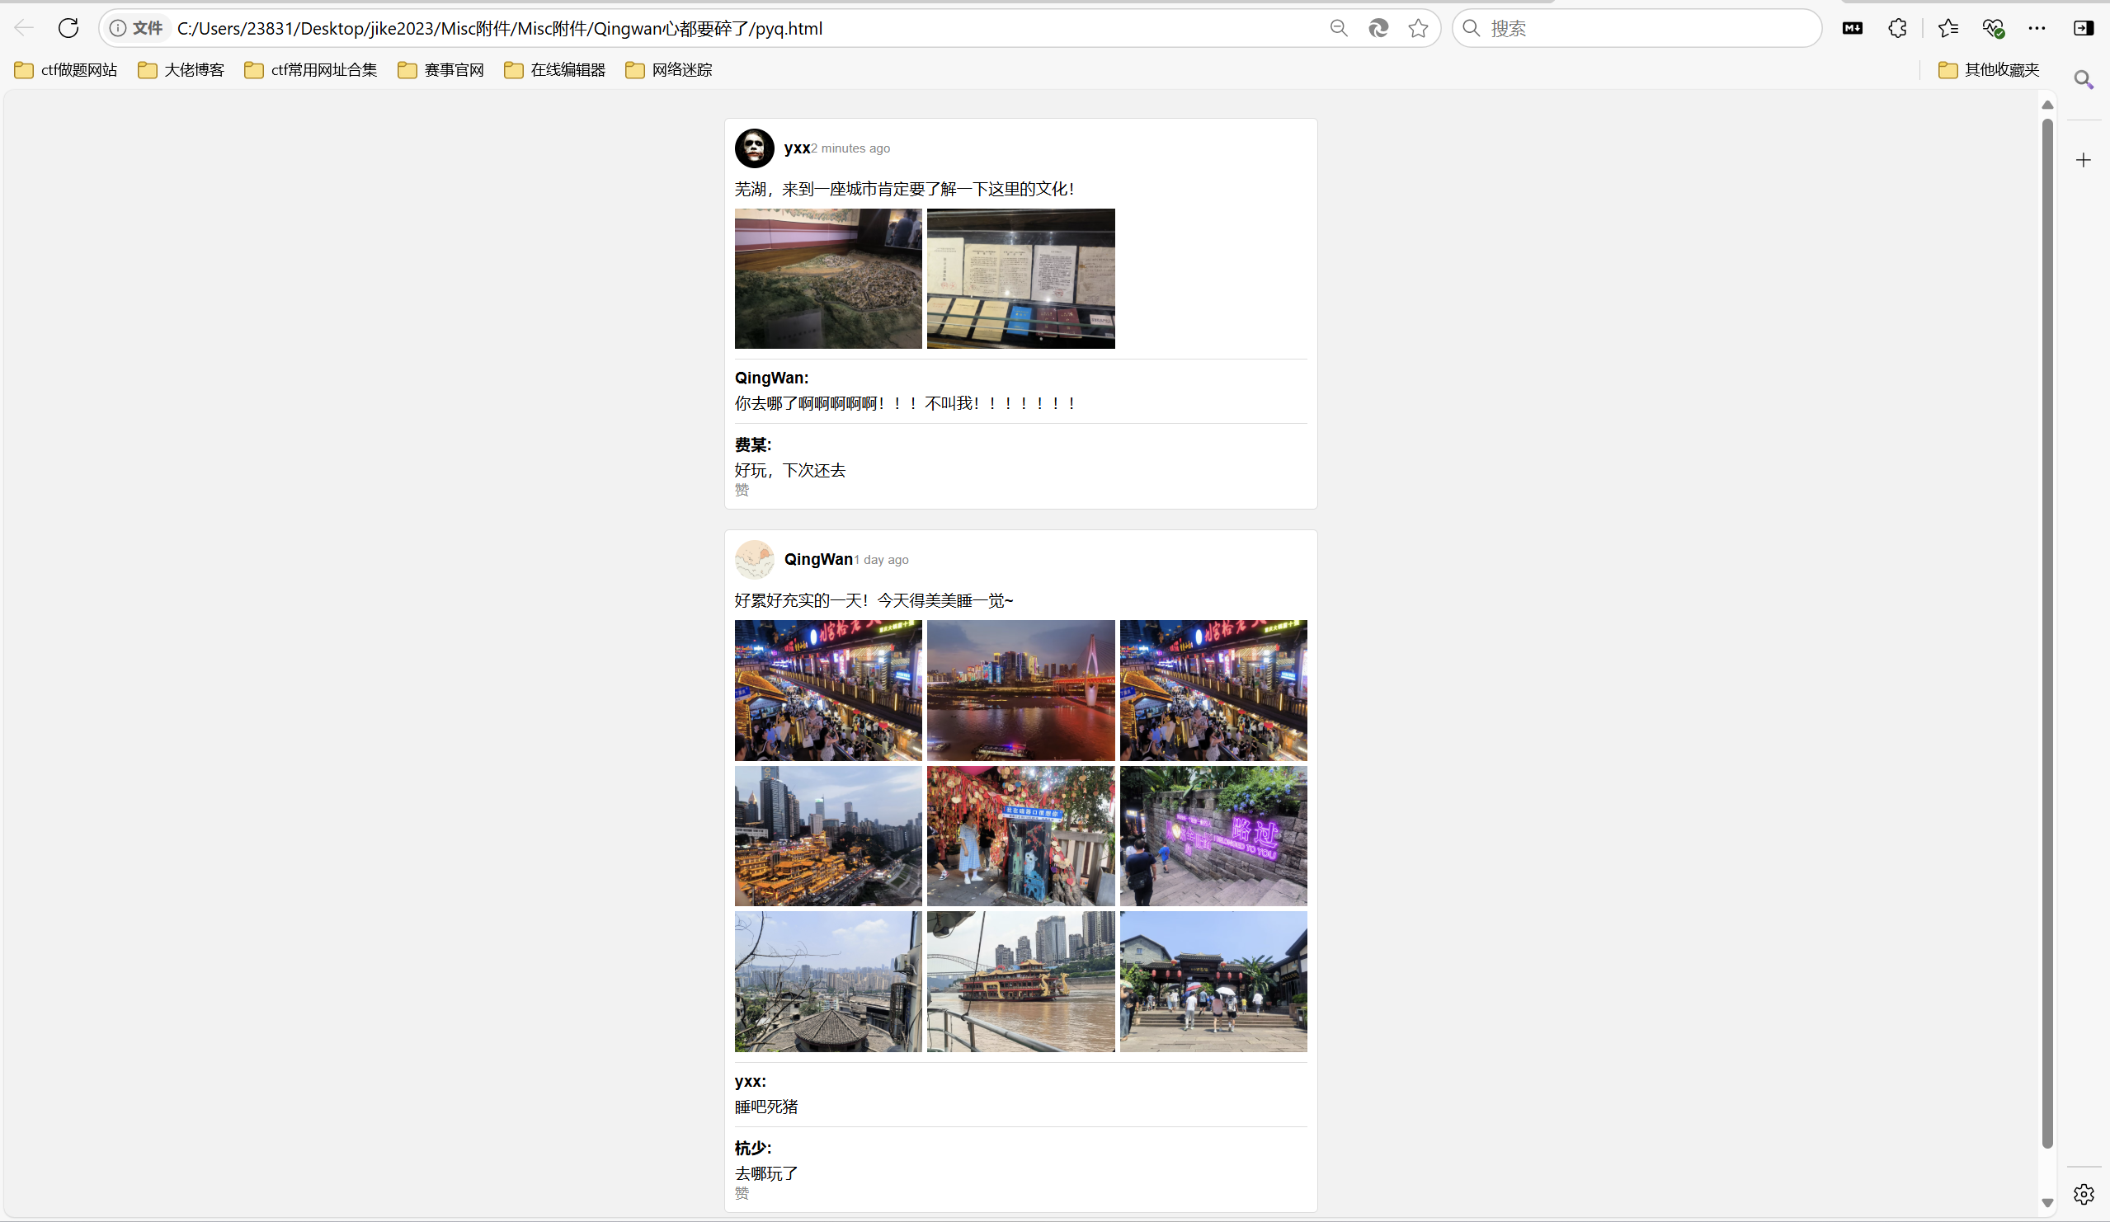Click yxx's joker avatar picture

point(755,148)
